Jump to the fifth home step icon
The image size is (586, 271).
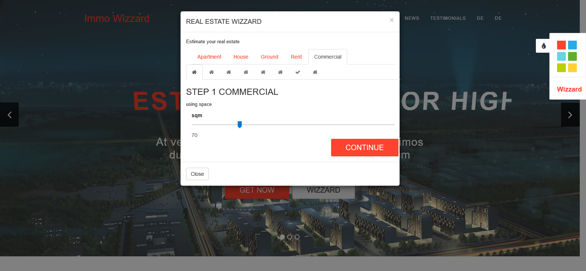click(263, 72)
